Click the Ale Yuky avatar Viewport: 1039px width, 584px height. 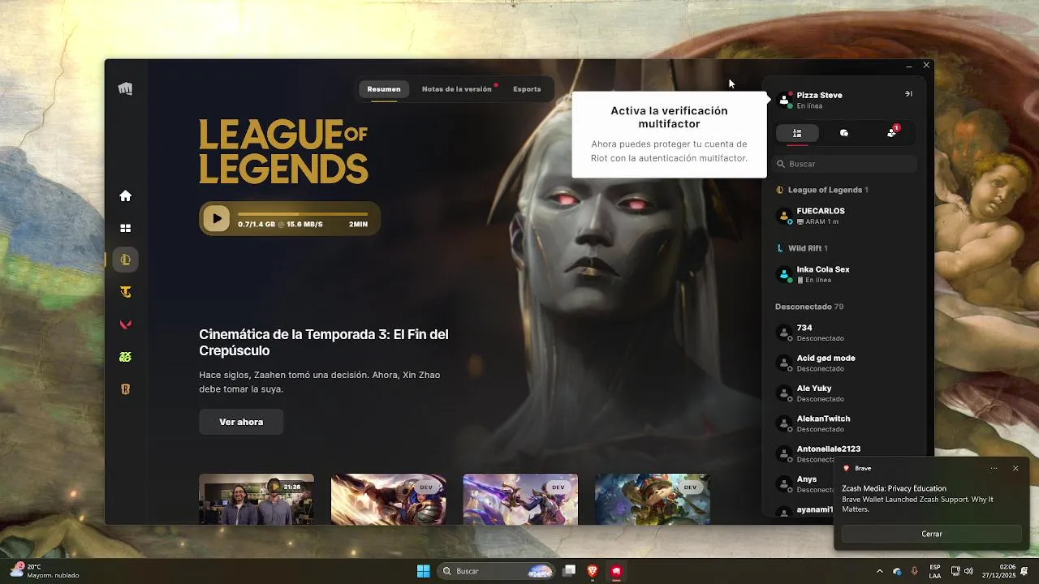pyautogui.click(x=784, y=393)
